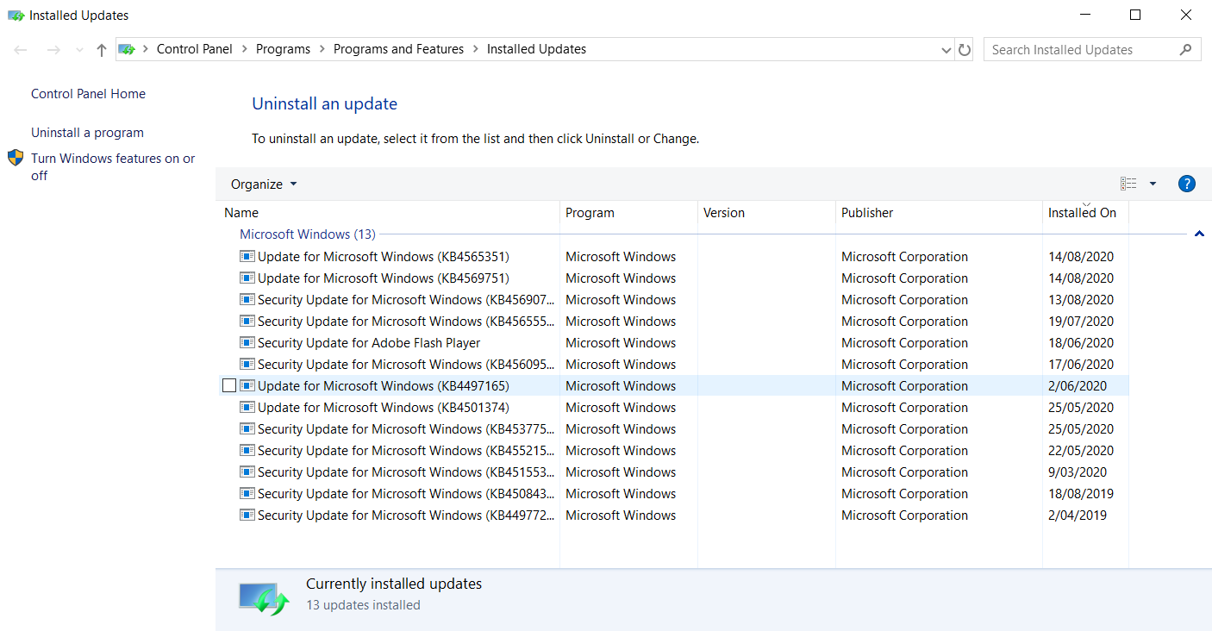Click the install date 18/08/2019
The image size is (1212, 631).
coord(1081,494)
